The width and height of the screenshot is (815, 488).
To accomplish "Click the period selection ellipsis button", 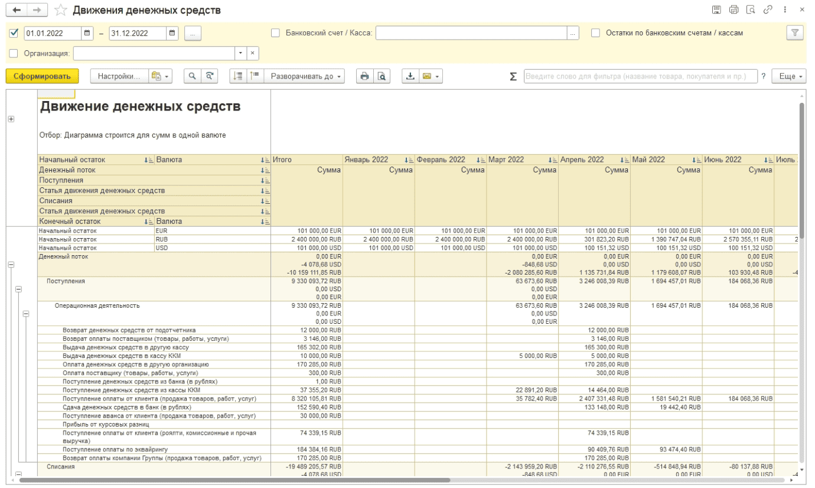I will tap(193, 34).
